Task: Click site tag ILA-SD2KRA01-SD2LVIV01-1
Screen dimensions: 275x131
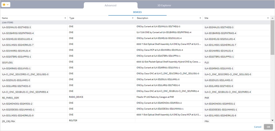Action: 219,69
